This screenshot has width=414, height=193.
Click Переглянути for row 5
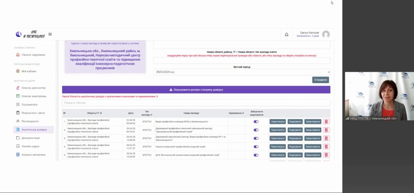[x=277, y=155]
